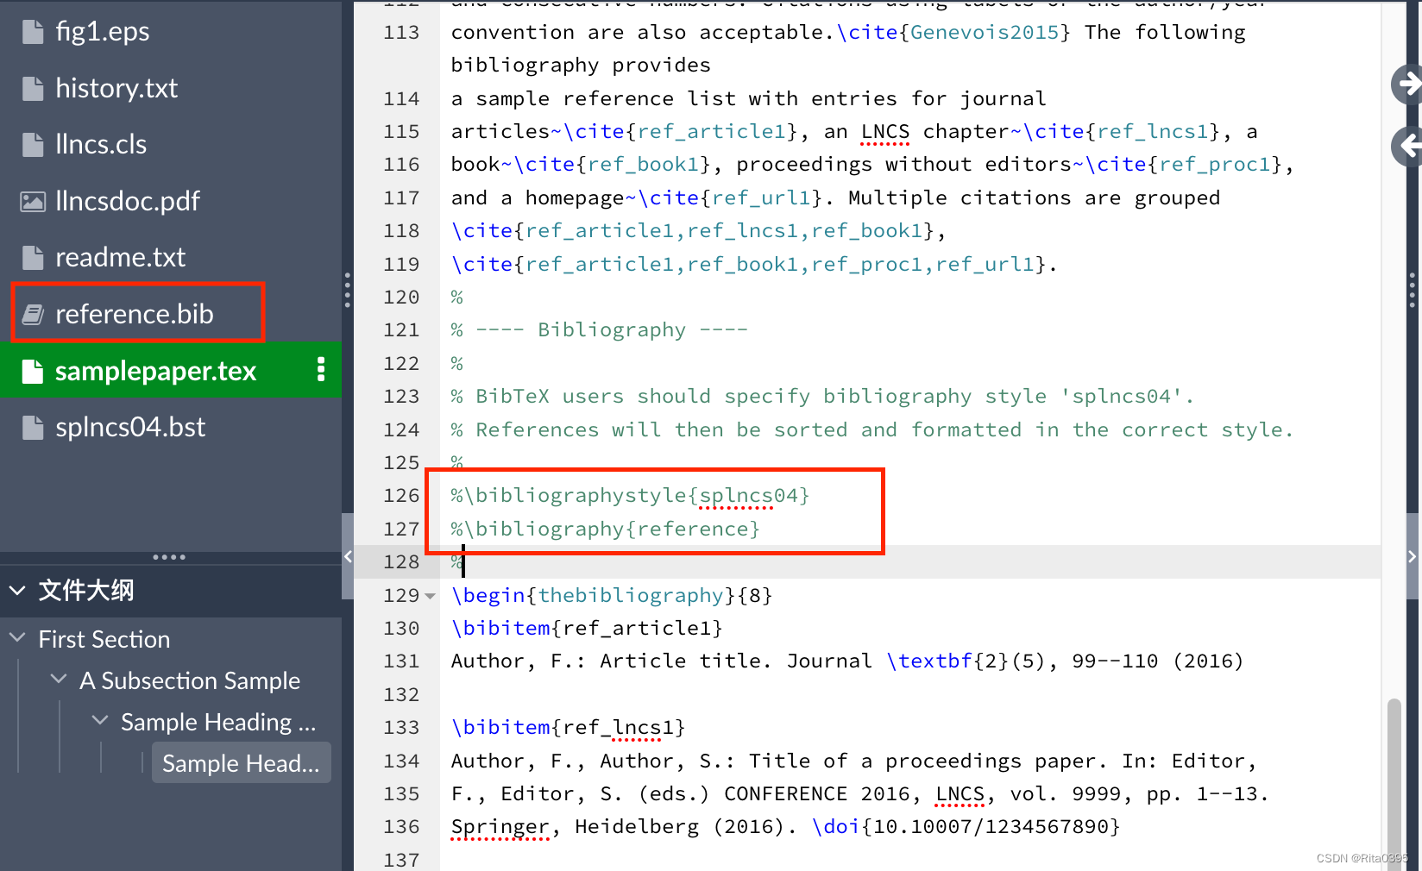
Task: Collapse the 文件大纲 outline panel
Action: click(x=18, y=590)
